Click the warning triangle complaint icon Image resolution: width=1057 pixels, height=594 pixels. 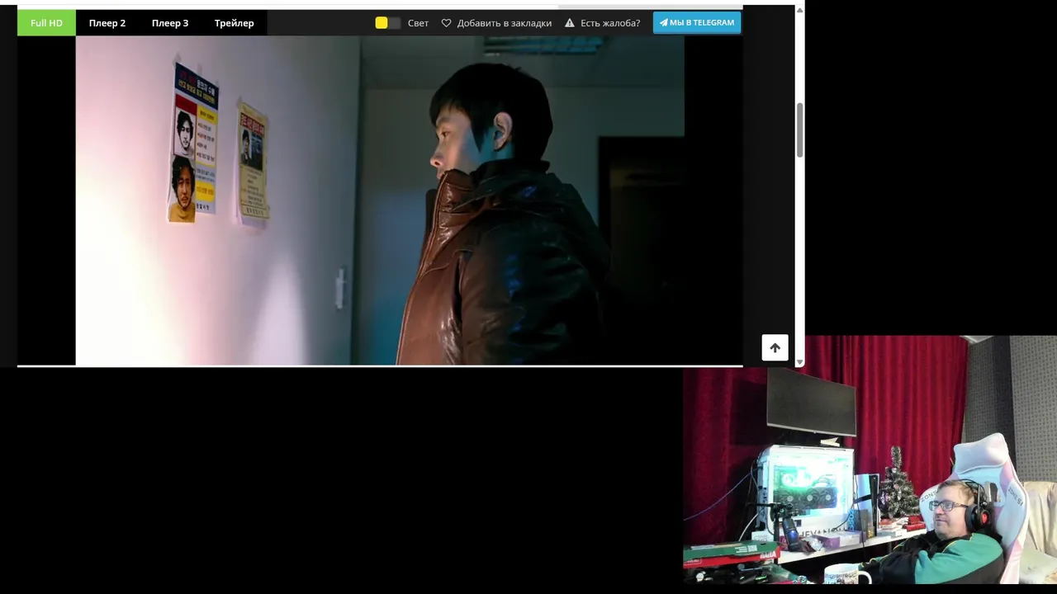pyautogui.click(x=570, y=23)
